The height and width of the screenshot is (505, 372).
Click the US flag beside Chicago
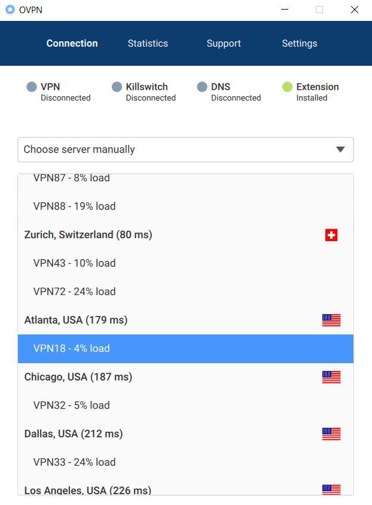[x=331, y=377]
